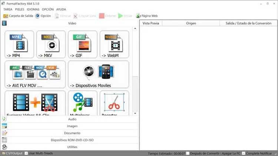Toggle Después de Convertir: Apagar La PC checkbox
The image size is (278, 156).
[188, 153]
